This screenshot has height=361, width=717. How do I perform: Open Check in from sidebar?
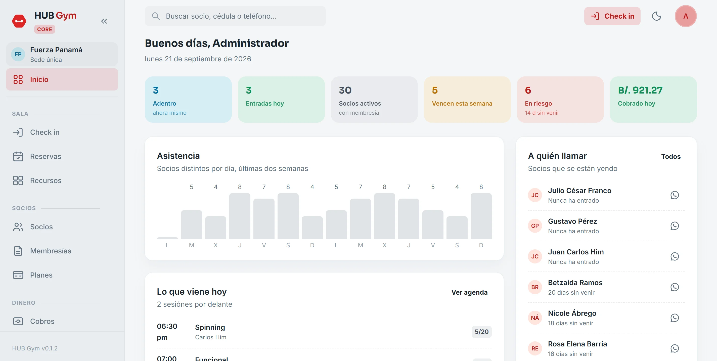point(62,132)
